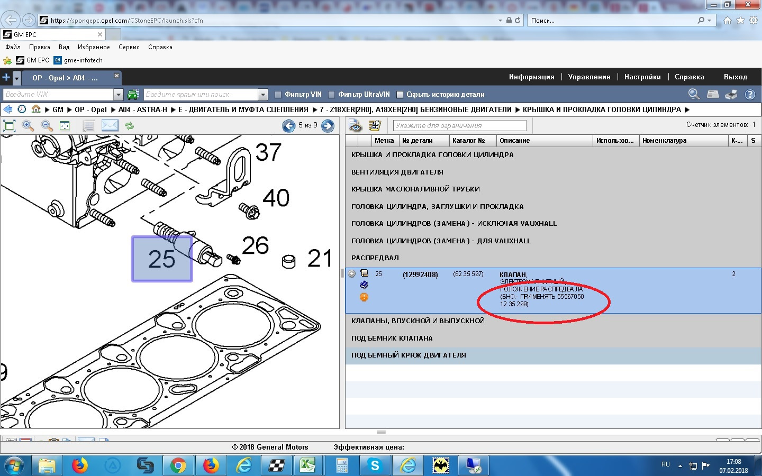Click breadcrumb A04 - ASTRA-H
This screenshot has width=762, height=476.
(x=143, y=109)
